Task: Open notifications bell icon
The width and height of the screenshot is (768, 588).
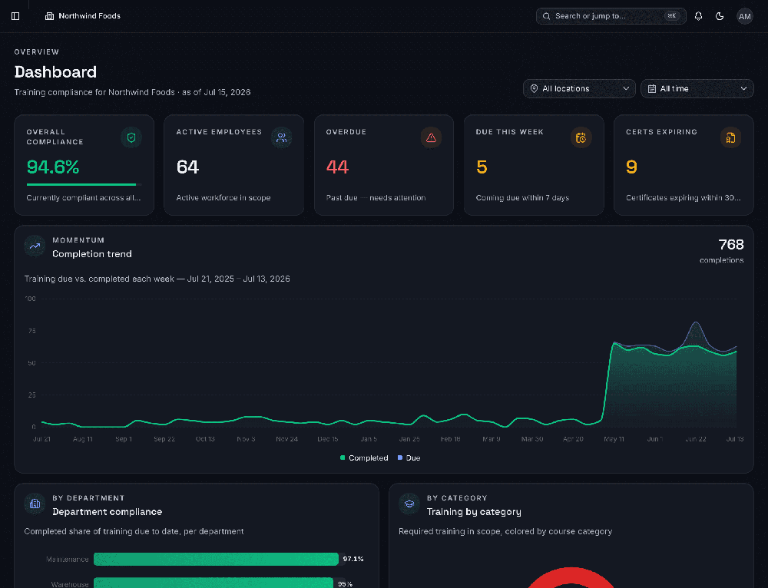Action: (x=698, y=16)
